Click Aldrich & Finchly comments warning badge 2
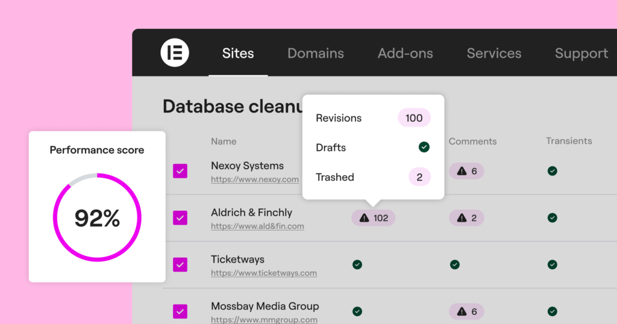The image size is (617, 324). pyautogui.click(x=467, y=218)
